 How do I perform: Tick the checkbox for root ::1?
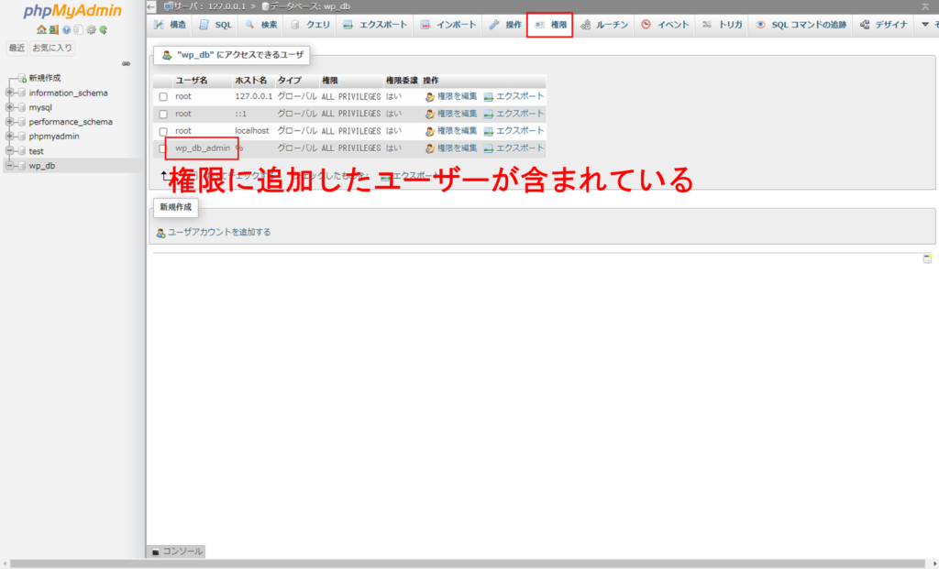[x=163, y=115]
